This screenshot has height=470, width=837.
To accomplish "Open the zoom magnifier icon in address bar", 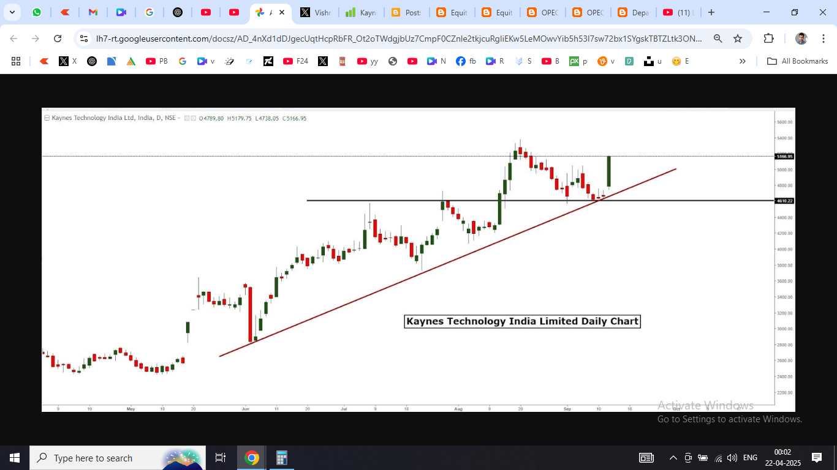I will [x=718, y=39].
